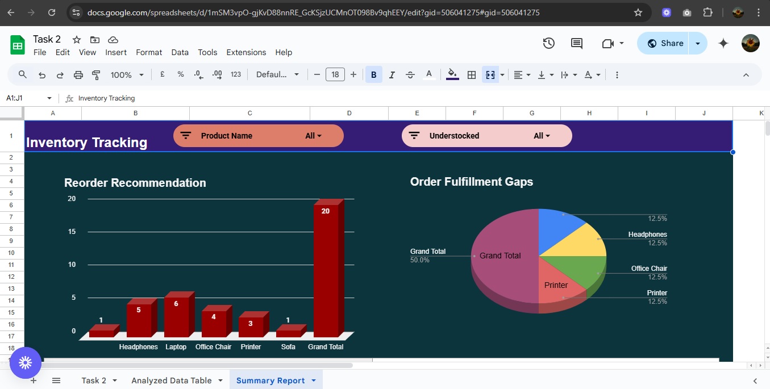Click the print icon
Viewport: 770px width, 389px height.
pos(78,75)
